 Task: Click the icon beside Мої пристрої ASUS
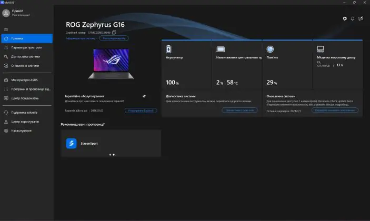coord(6,80)
